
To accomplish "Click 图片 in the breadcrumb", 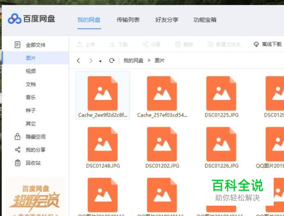I will [x=160, y=60].
